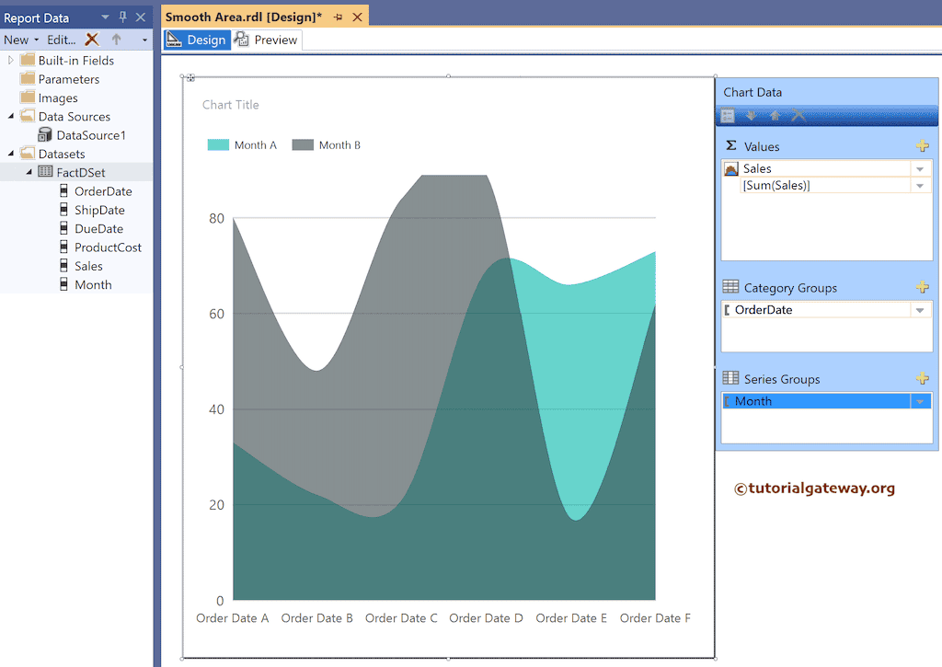Select the OrderDate field

click(x=103, y=191)
